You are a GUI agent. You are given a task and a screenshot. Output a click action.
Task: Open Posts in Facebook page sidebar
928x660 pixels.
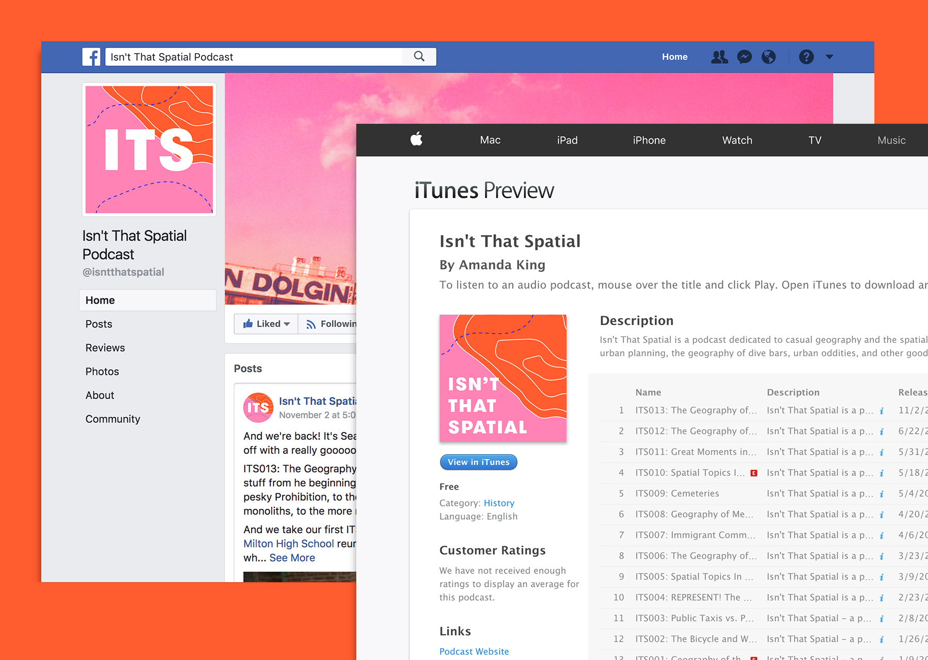[x=98, y=324]
